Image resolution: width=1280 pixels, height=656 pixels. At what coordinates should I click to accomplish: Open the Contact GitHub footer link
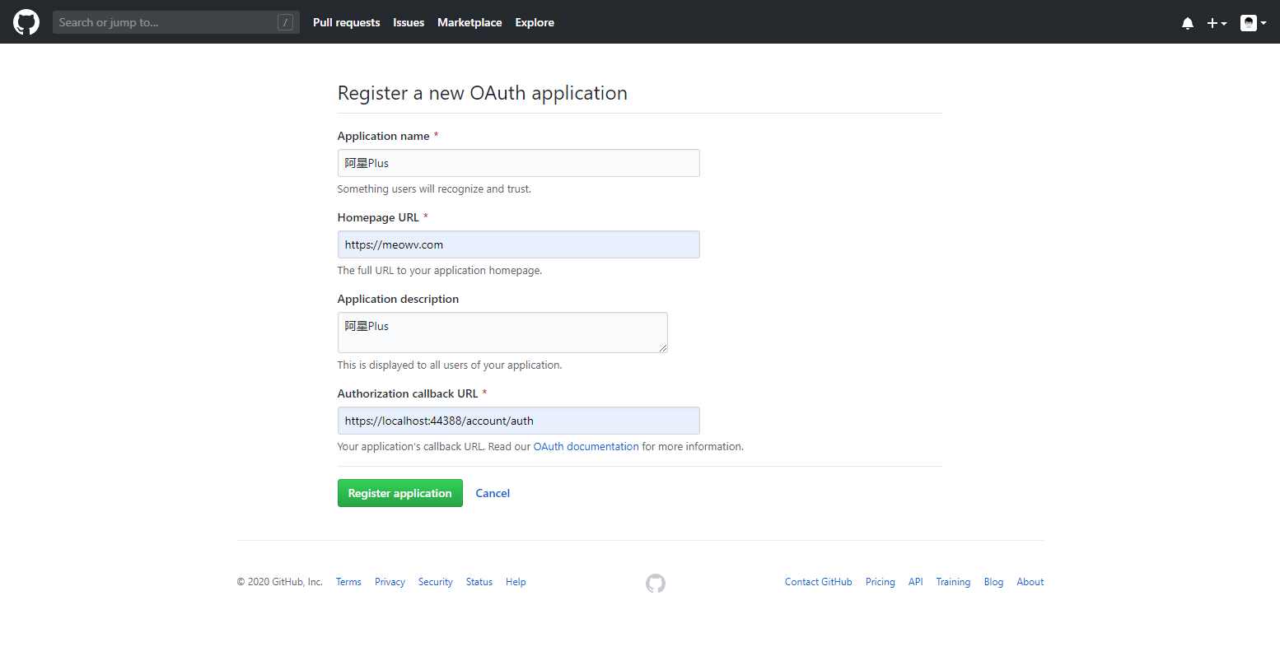click(818, 582)
